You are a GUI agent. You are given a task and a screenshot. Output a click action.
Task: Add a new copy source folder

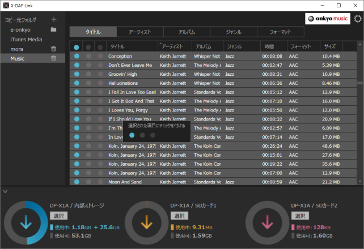click(54, 20)
